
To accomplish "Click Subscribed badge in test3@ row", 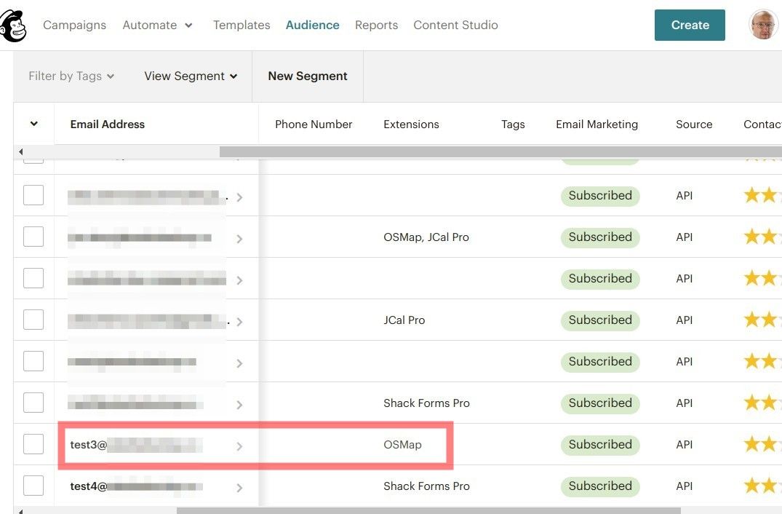I will click(600, 445).
